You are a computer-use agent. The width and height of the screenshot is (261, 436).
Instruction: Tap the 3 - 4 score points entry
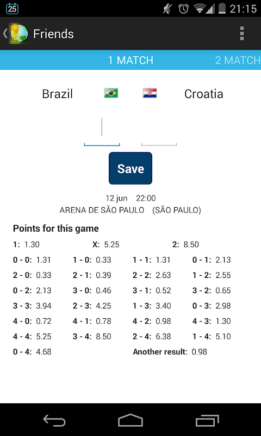pos(92,337)
